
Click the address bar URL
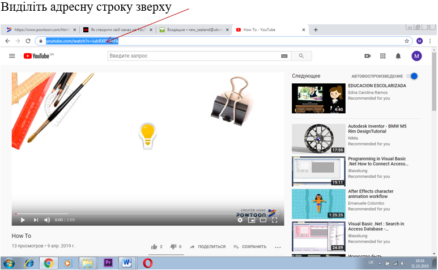pyautogui.click(x=82, y=41)
